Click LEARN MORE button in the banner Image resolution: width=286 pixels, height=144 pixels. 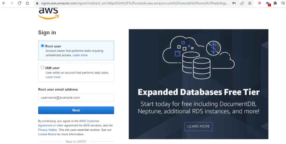click(x=199, y=126)
